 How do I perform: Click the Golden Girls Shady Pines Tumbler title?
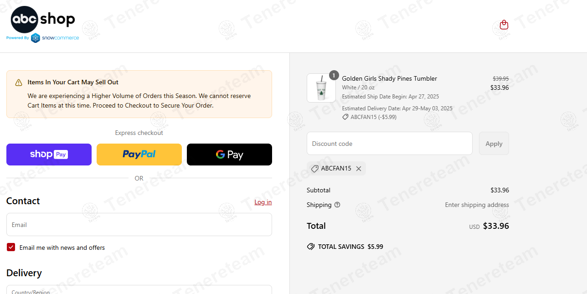tap(389, 78)
